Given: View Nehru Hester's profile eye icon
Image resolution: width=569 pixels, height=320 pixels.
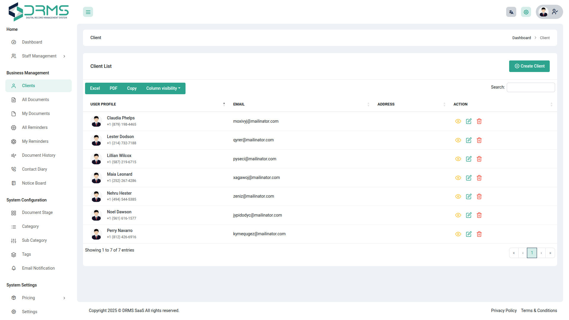Looking at the screenshot, I should point(458,196).
